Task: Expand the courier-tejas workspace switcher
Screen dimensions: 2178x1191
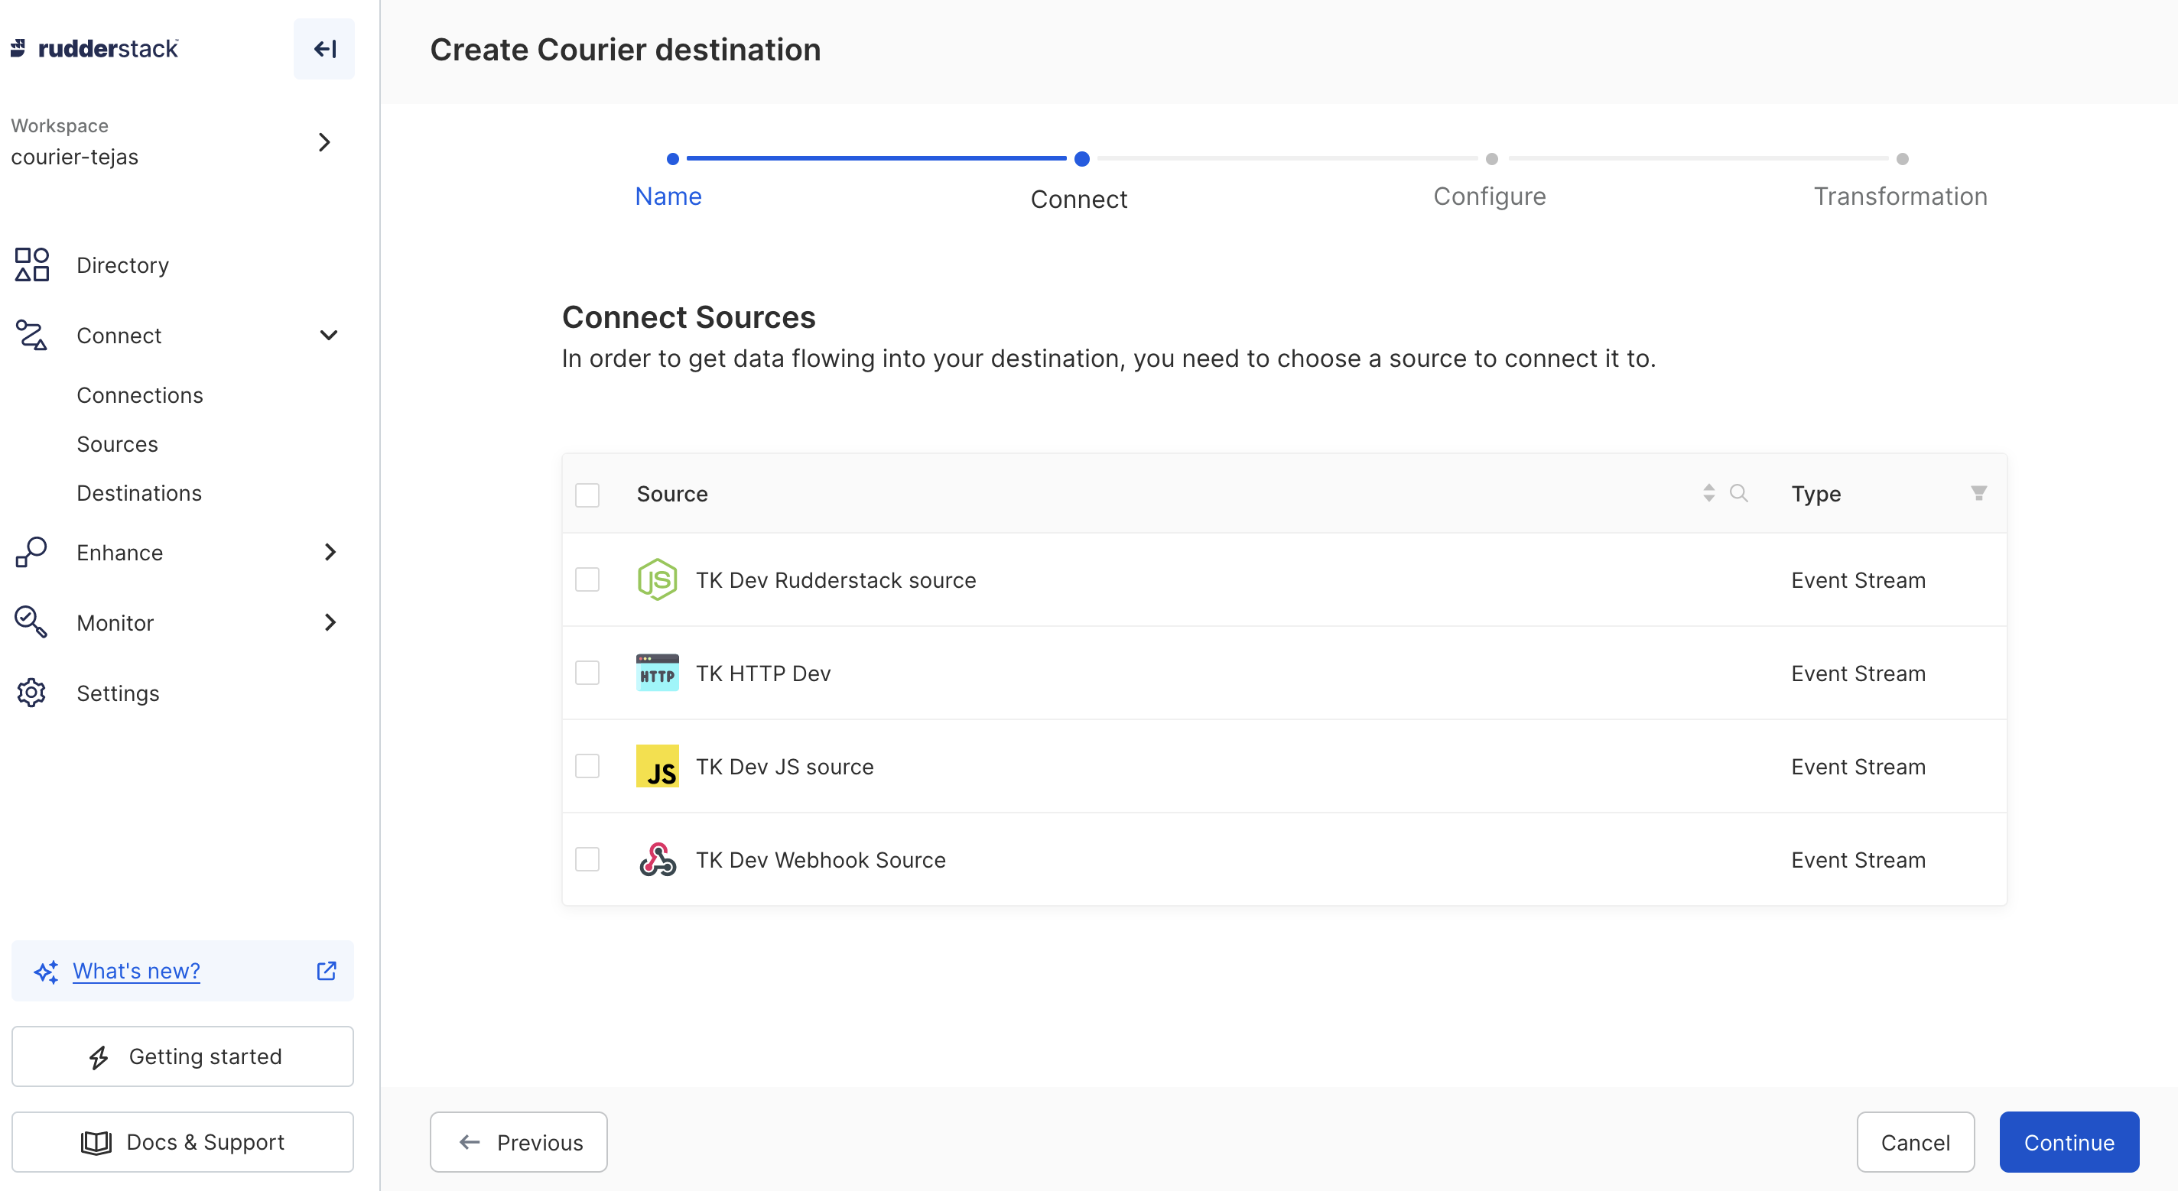Action: pos(323,142)
